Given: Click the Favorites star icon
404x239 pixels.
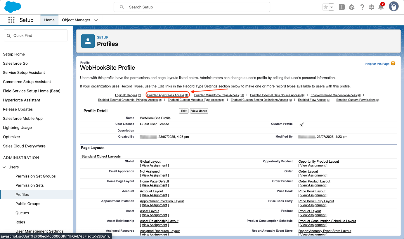Looking at the screenshot, I should pyautogui.click(x=325, y=7).
